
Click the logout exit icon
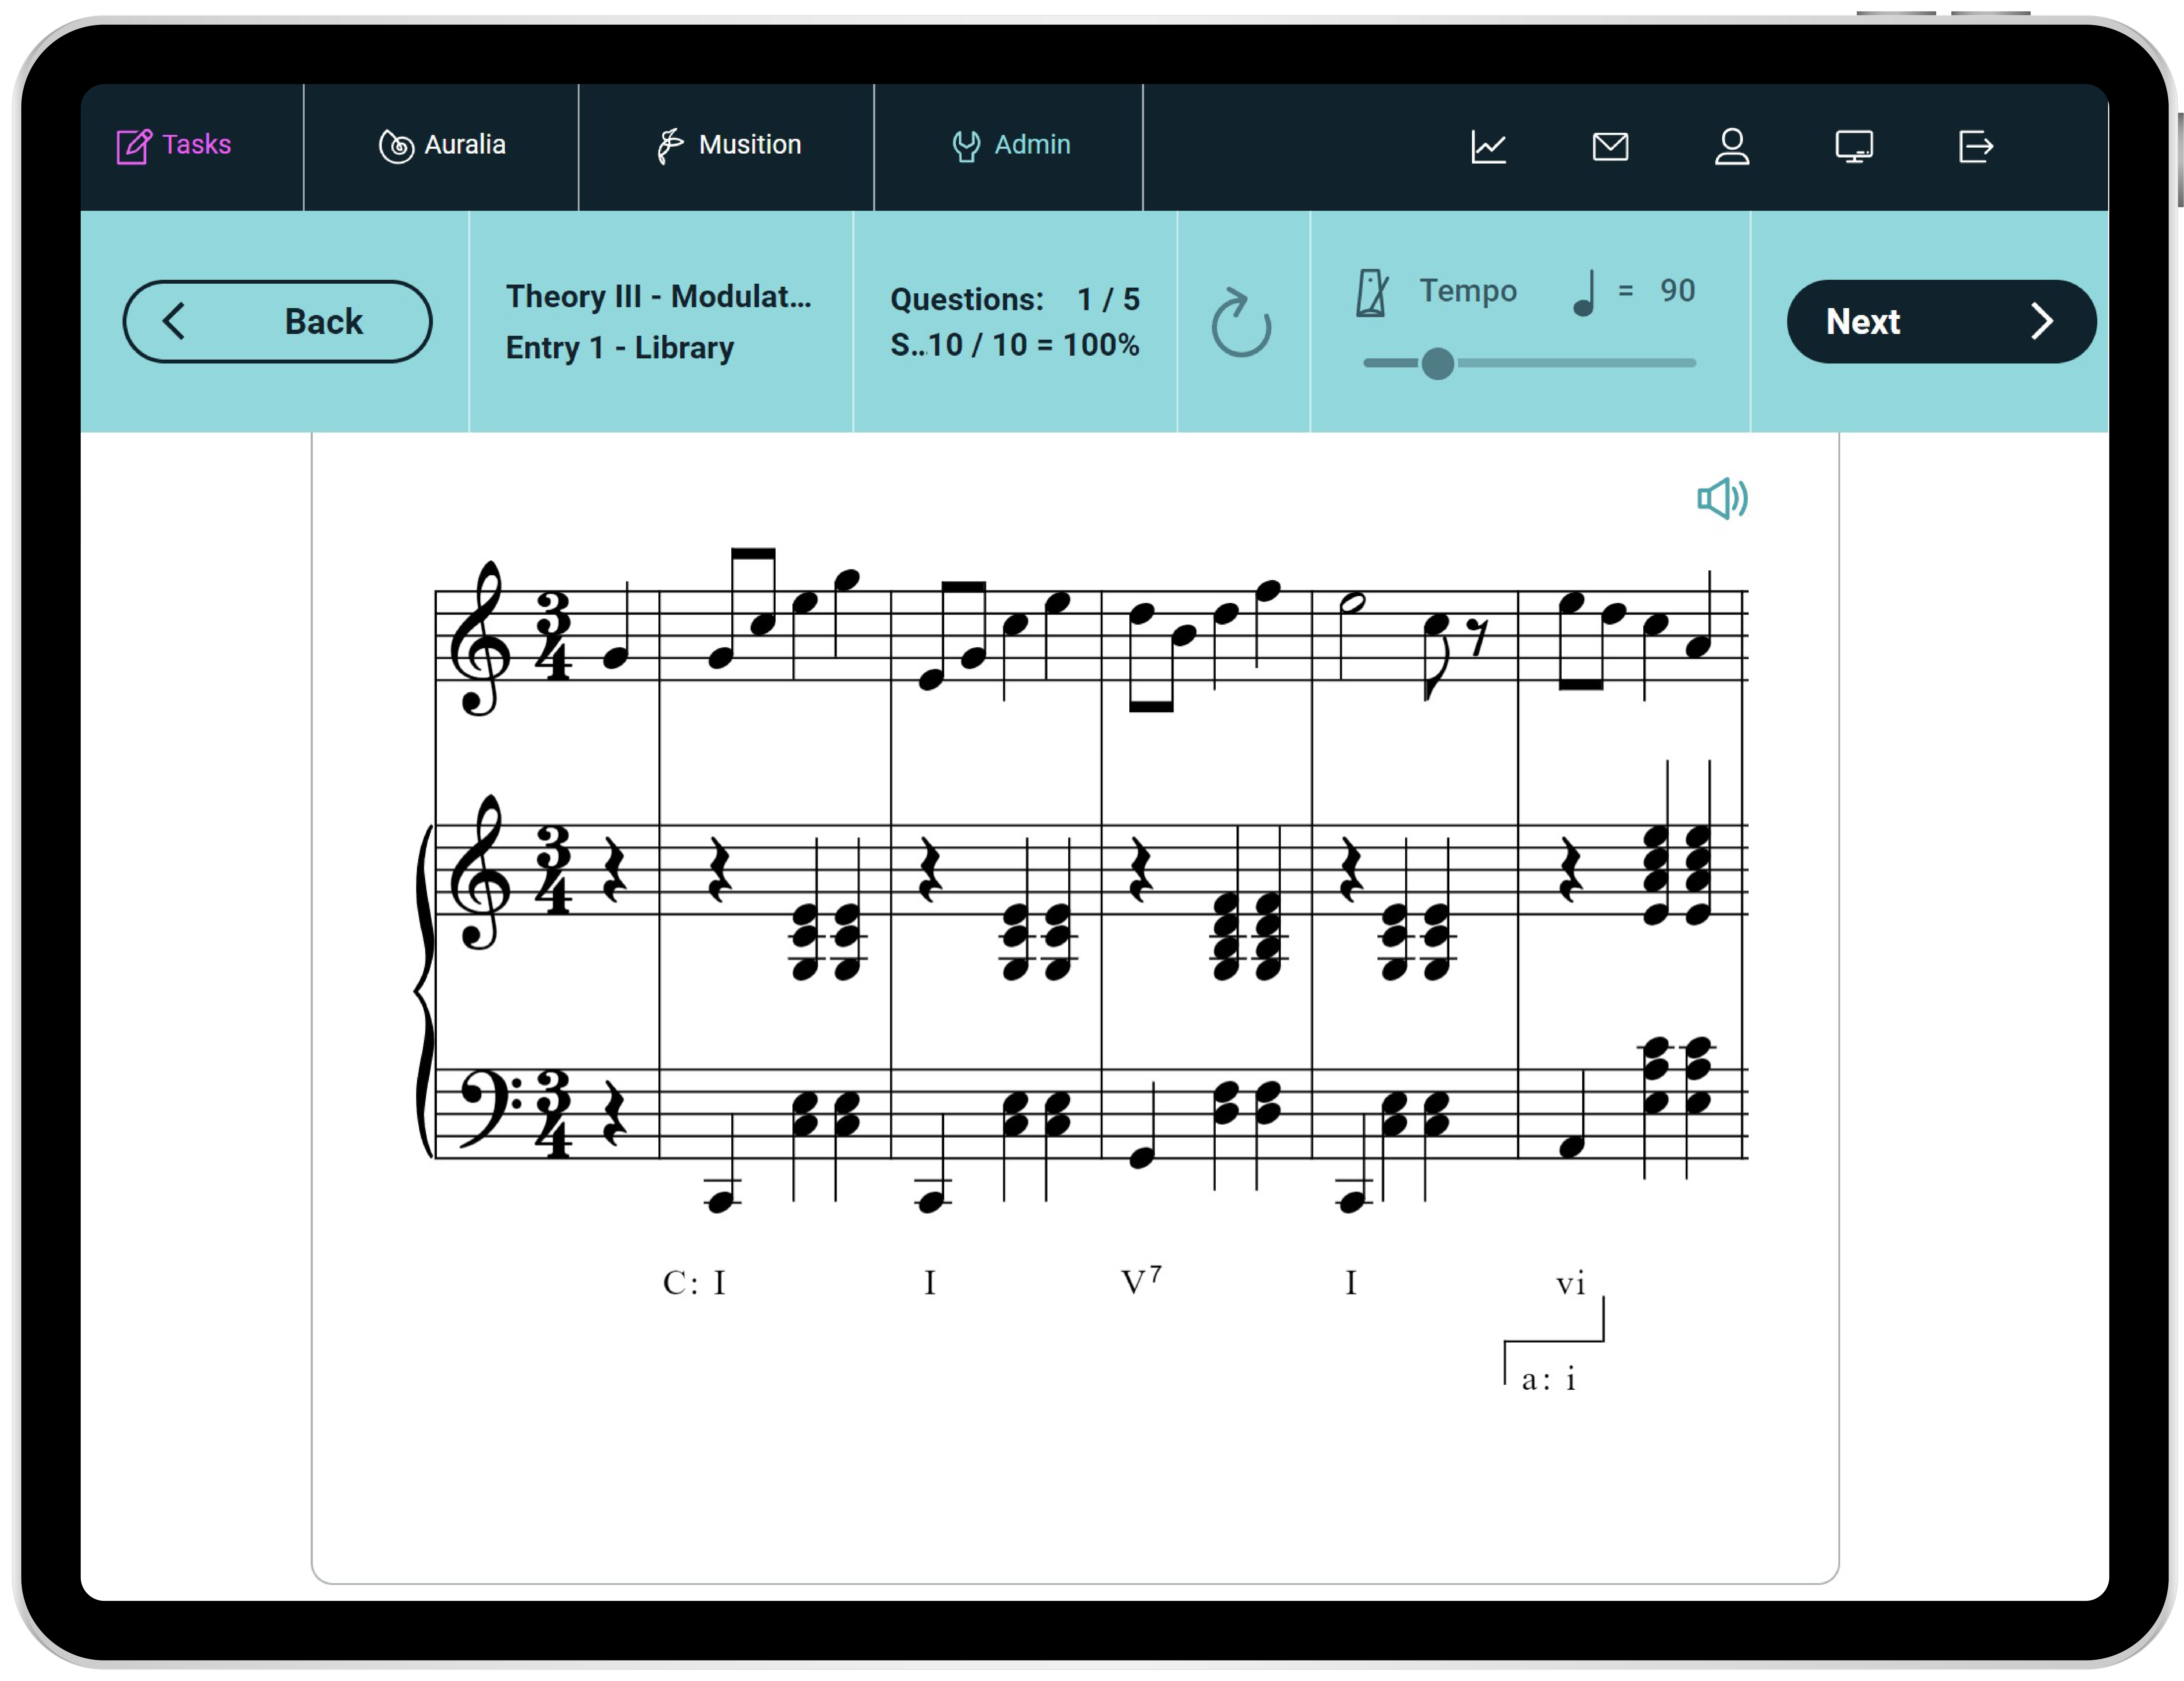1975,147
